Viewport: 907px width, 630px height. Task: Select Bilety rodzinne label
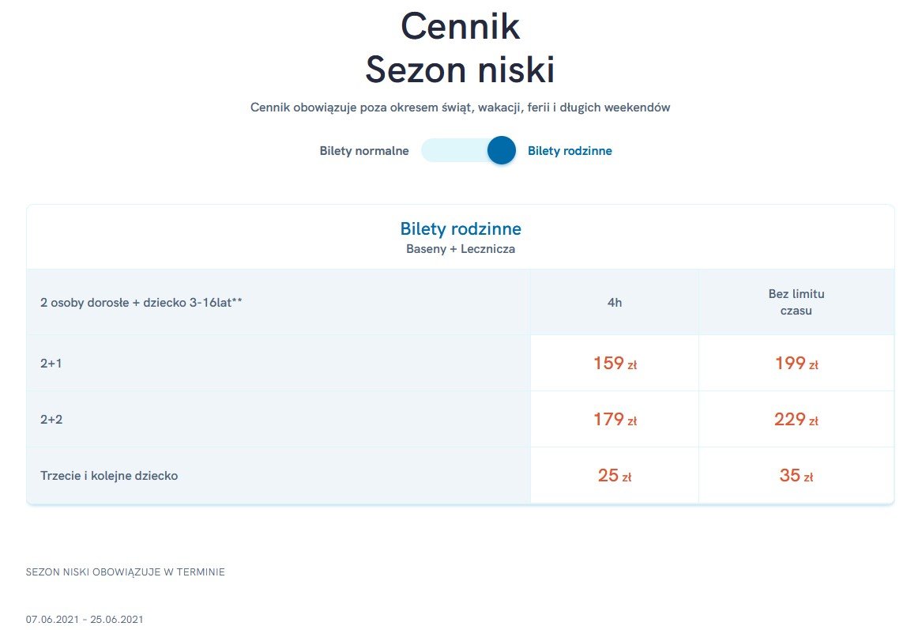[570, 151]
